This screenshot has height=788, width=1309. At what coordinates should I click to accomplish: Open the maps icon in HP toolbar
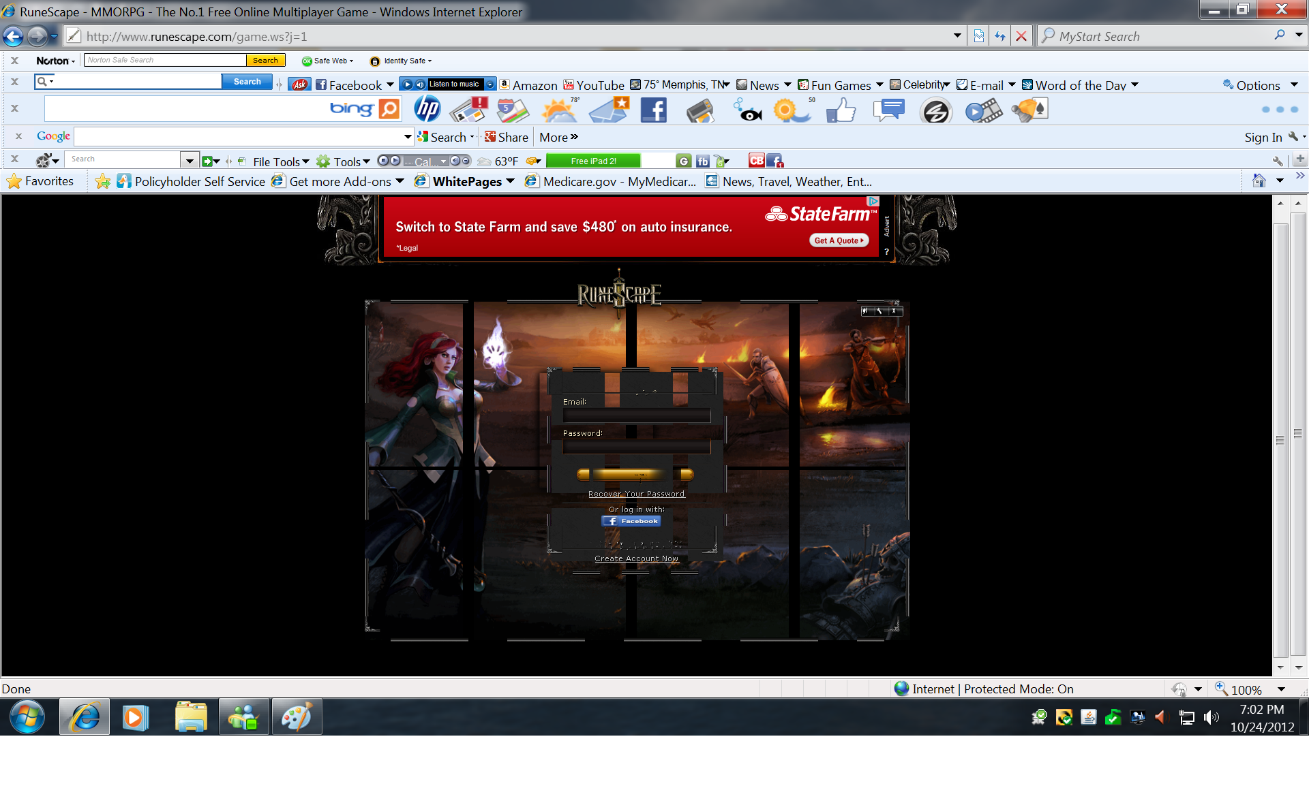pos(513,110)
